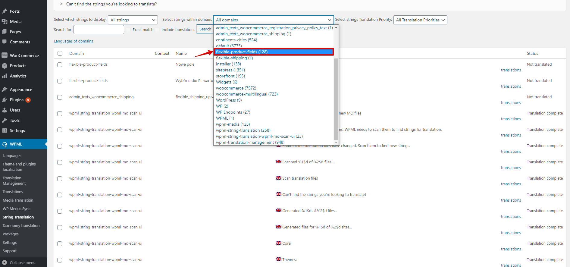Open the Support submenu item
Viewport: 570px width, 267px height.
[10, 251]
